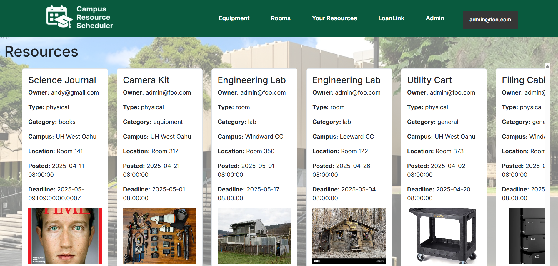Navigate to LoanLink

391,18
